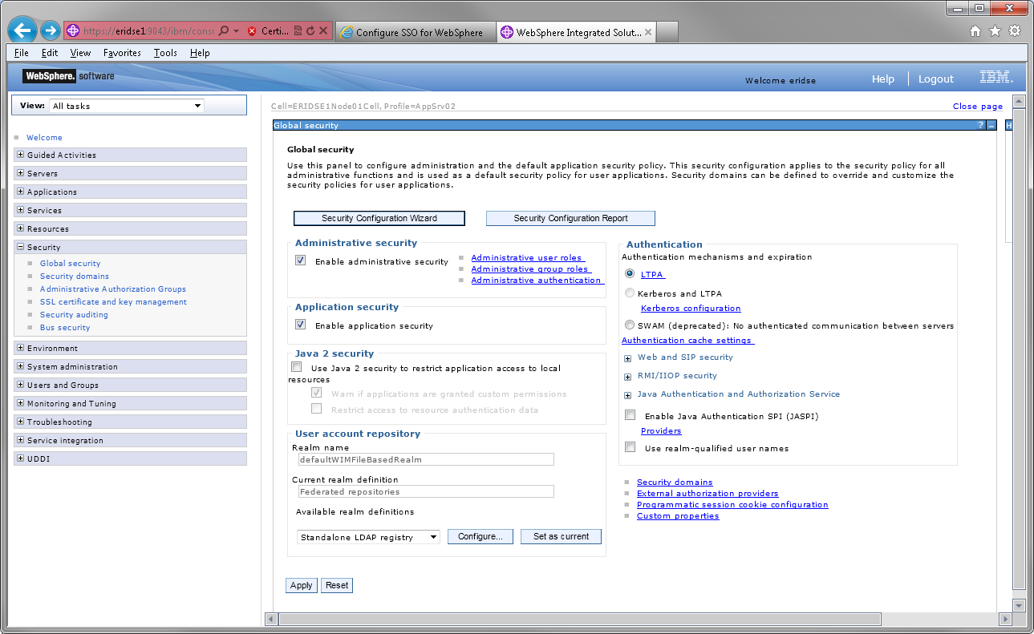The height and width of the screenshot is (634, 1034).
Task: Select the Kerberos and LTPA radio button
Action: (x=630, y=293)
